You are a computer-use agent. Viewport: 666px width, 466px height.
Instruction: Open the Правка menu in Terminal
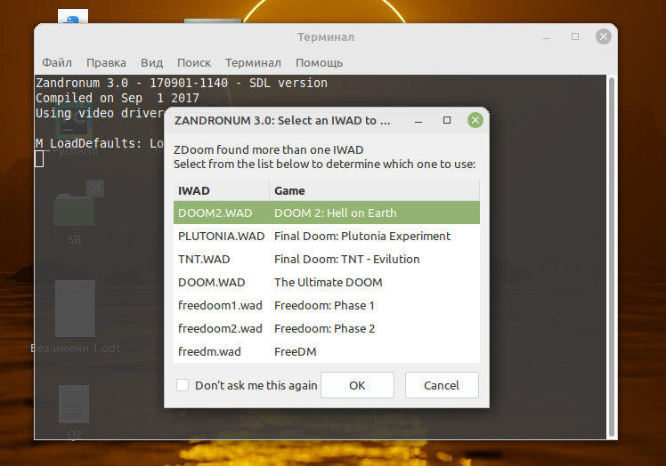pos(106,63)
